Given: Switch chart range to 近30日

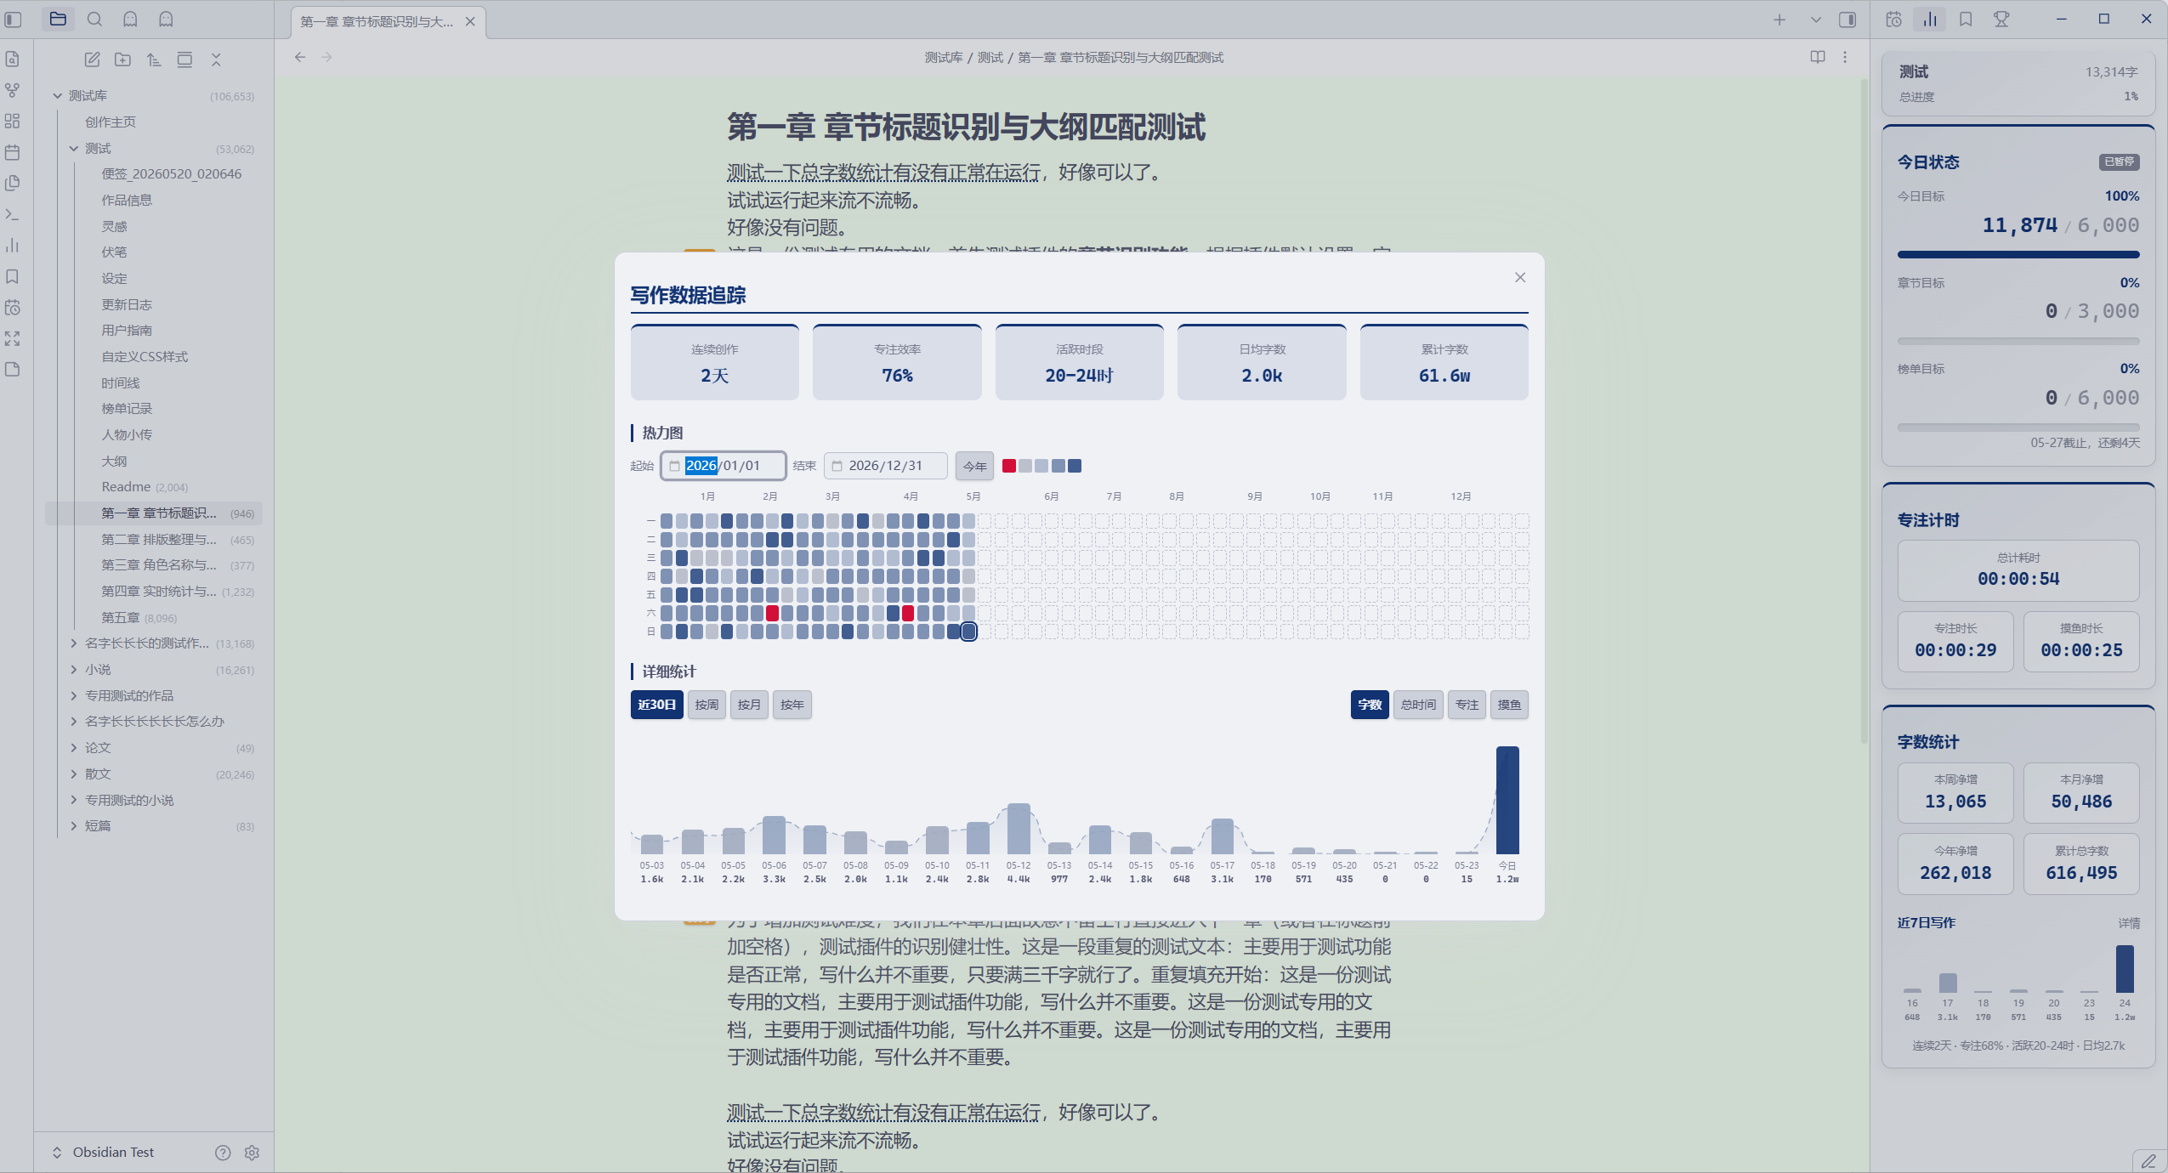Looking at the screenshot, I should (657, 705).
